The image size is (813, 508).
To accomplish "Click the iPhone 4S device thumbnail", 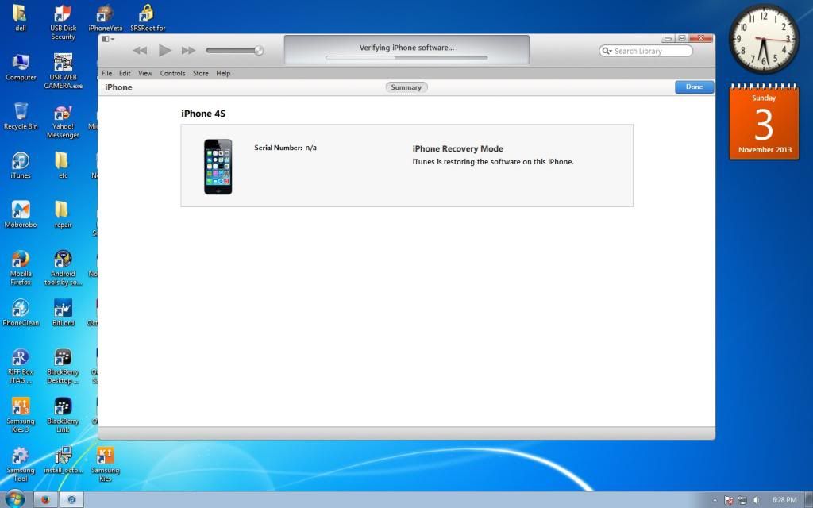I will (218, 166).
